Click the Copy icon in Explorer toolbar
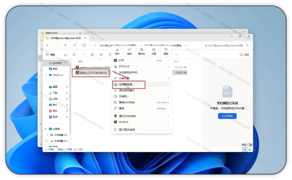Screen dimensions: 292x180 coord(74,55)
